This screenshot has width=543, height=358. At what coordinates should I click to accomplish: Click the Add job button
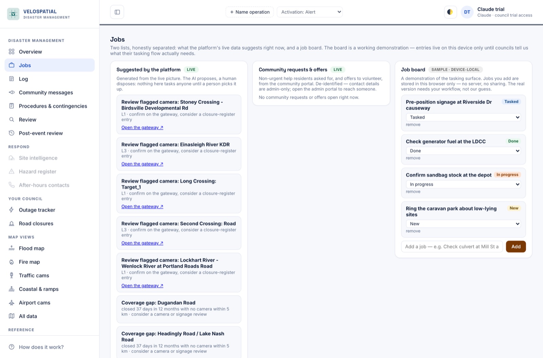[516, 247]
